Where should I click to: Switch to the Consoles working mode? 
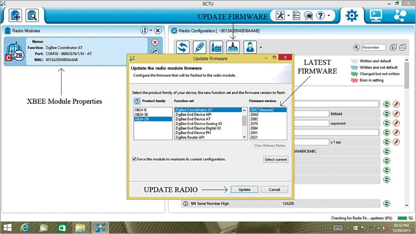[x=376, y=15]
